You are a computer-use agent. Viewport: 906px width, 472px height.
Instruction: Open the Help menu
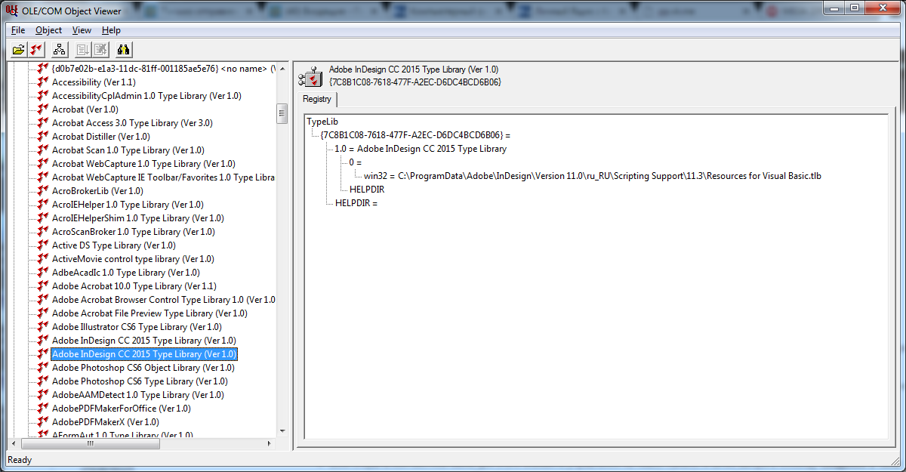tap(111, 30)
